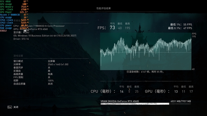Click the CPU maximum value 25
Image resolution: width=207 pixels, height=116 pixels.
click(x=137, y=92)
